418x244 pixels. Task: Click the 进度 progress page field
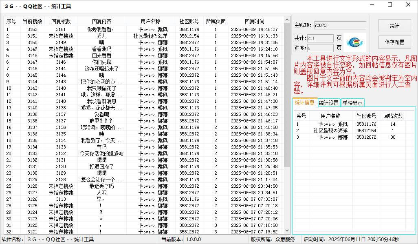320,48
